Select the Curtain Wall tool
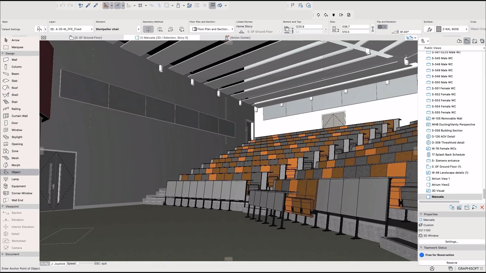This screenshot has width=486, height=273. click(x=19, y=116)
